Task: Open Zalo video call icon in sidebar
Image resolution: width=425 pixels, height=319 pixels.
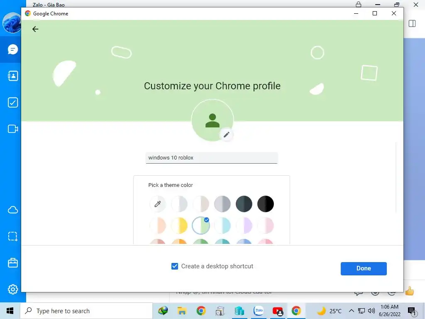Action: 13,129
